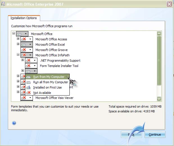This screenshot has height=146, width=174.
Task: Open install state dropdown for Microsoft Office InfoPath
Action: click(27, 55)
